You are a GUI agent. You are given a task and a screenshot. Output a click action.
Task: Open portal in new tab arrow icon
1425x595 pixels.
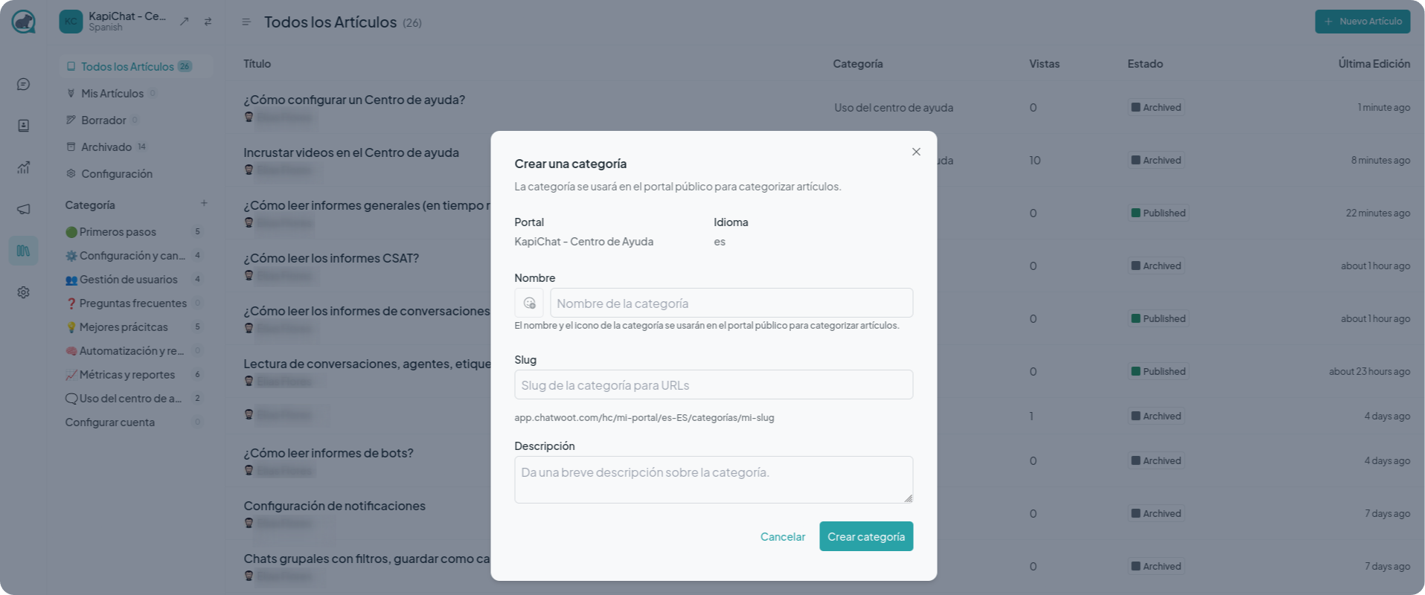coord(185,22)
